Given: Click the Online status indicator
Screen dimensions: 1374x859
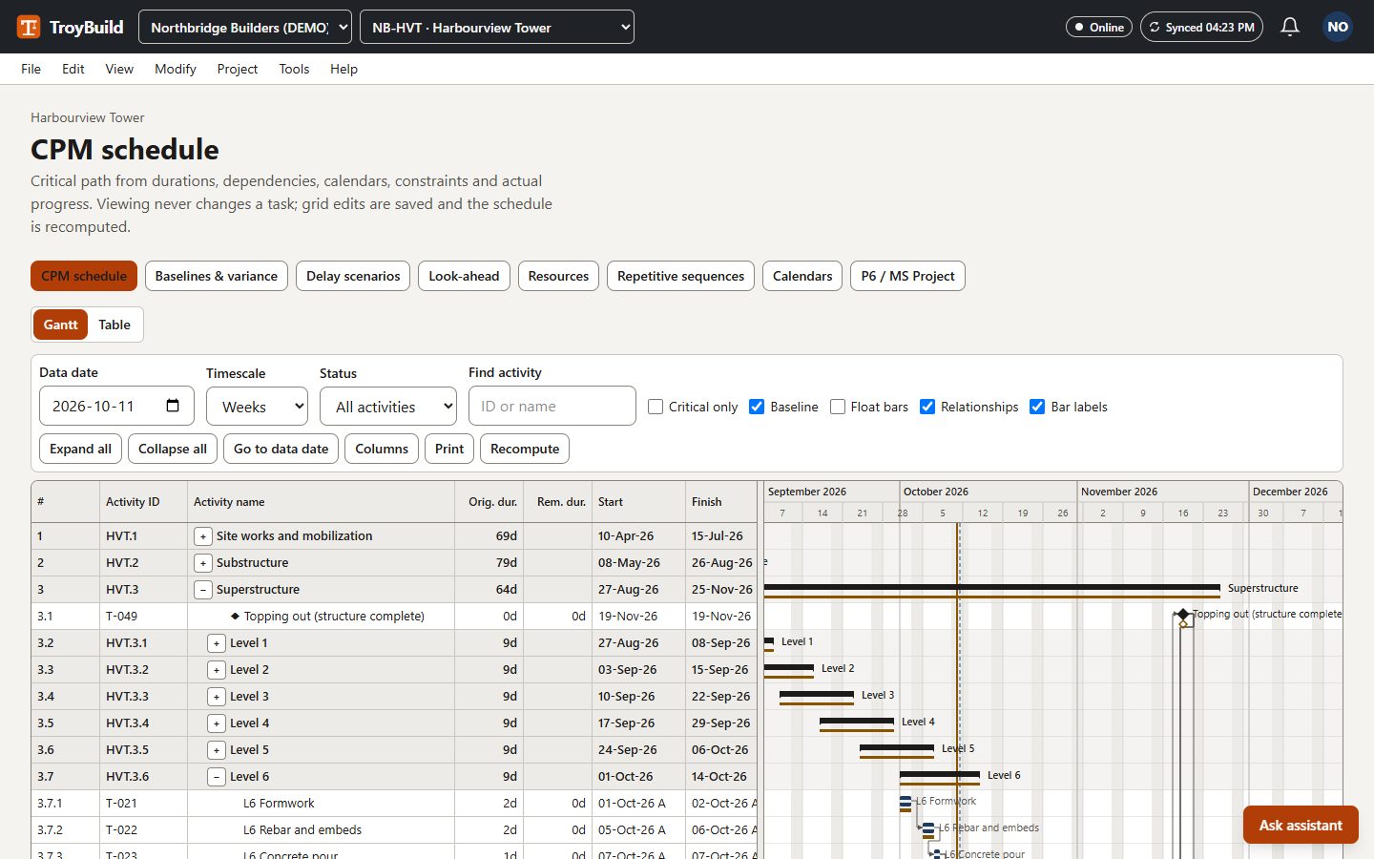Looking at the screenshot, I should (x=1099, y=27).
